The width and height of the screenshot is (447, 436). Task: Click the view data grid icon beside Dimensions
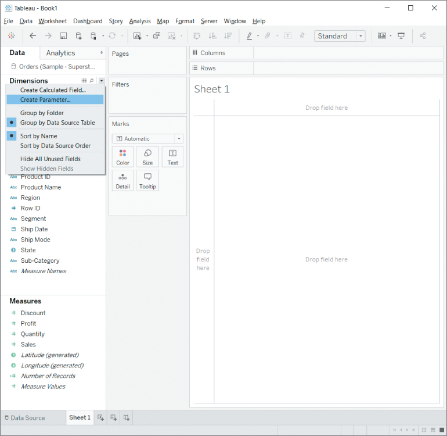click(84, 81)
